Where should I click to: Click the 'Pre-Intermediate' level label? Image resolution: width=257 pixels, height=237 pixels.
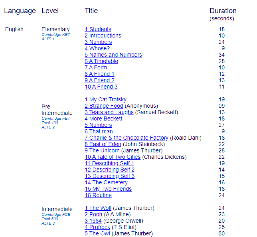[57, 110]
